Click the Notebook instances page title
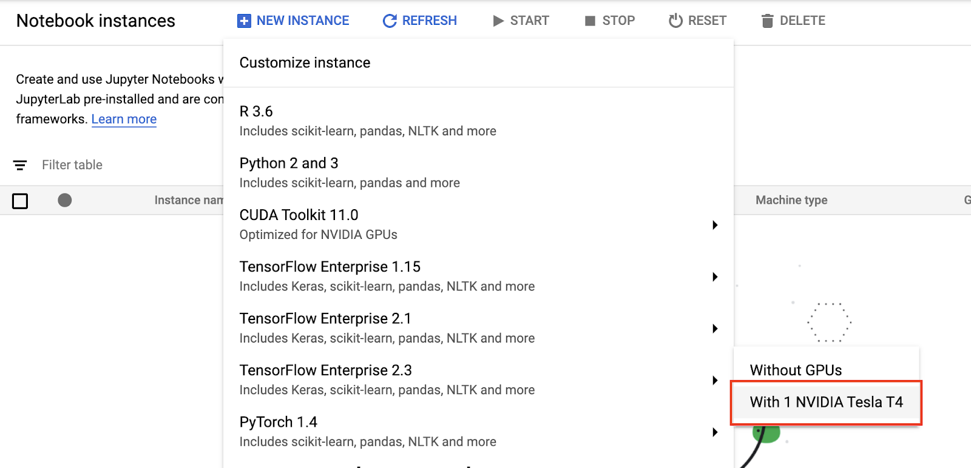 coord(96,21)
